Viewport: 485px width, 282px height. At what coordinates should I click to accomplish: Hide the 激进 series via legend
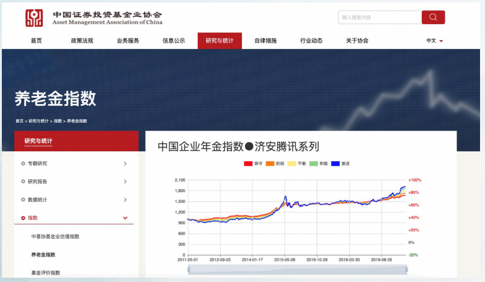coord(336,164)
